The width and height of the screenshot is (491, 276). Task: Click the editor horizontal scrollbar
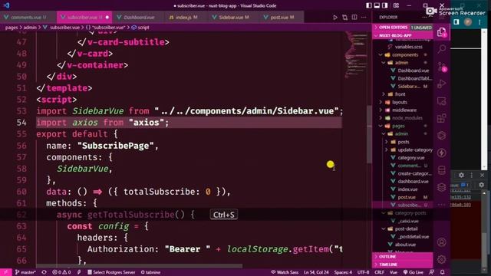click(x=140, y=266)
